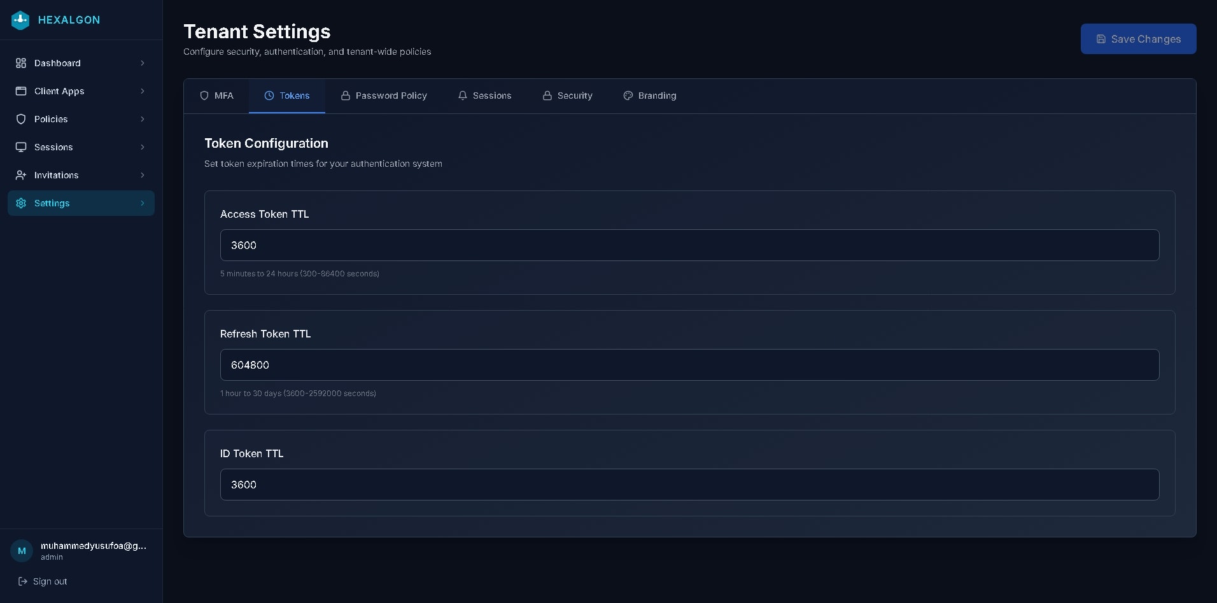Screen dimensions: 1217x603
Task: Switch to the MFA tab
Action: pyautogui.click(x=216, y=96)
